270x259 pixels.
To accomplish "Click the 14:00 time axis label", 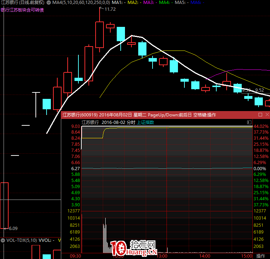I will 205,256.
